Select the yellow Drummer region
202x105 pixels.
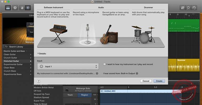[x=188, y=65]
